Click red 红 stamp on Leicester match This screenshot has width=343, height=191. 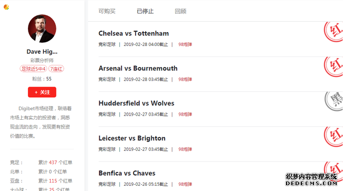(x=334, y=137)
